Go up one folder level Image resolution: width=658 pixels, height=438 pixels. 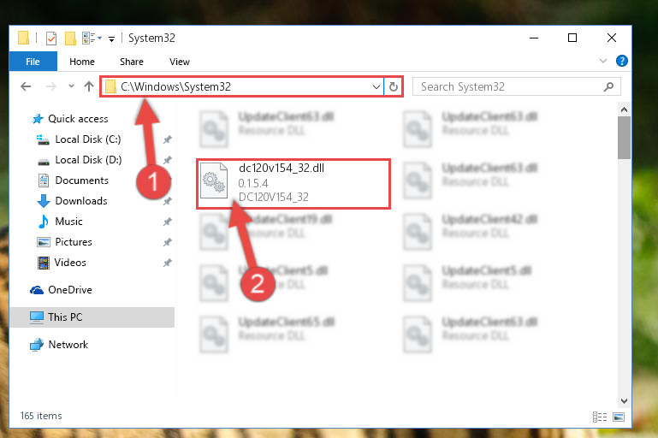(x=88, y=86)
